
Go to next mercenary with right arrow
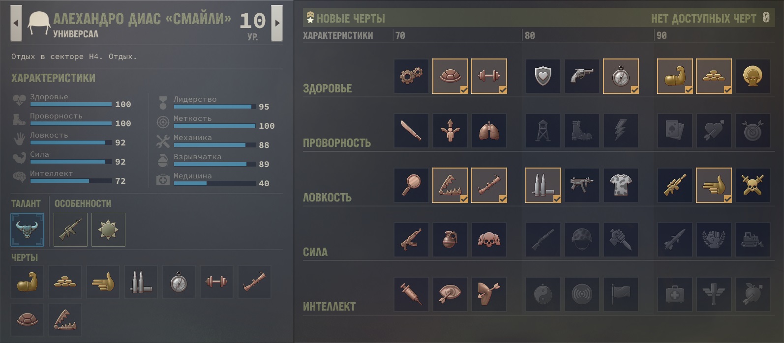point(277,23)
